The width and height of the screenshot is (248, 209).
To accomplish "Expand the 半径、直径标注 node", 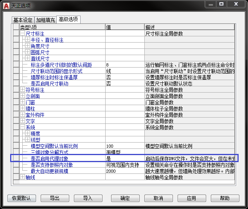I will [27, 40].
